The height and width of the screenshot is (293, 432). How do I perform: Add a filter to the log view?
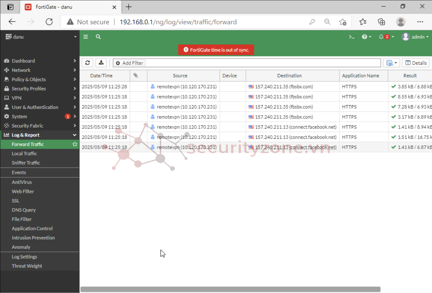pos(130,63)
